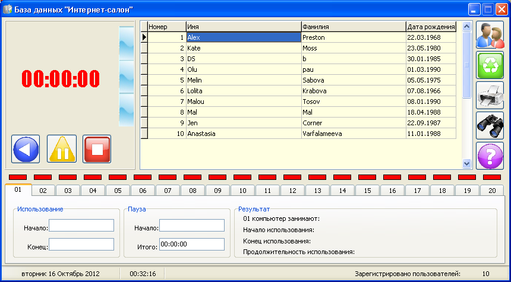This screenshot has width=511, height=282.
Task: Click the Использование Конец input field
Action: coord(81,245)
